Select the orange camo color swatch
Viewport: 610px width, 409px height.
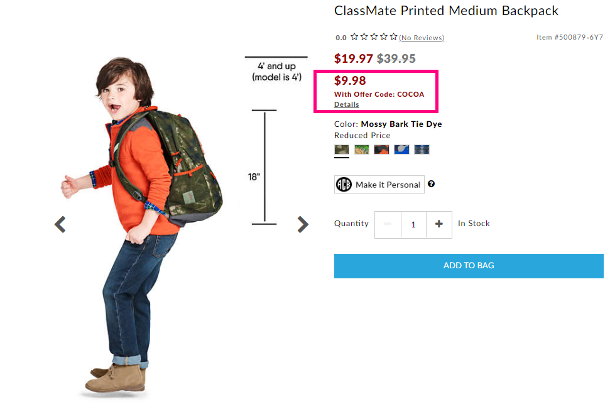(381, 150)
